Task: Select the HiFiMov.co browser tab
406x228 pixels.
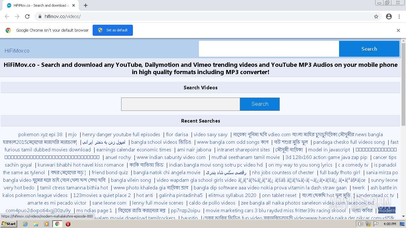Action: point(40,5)
